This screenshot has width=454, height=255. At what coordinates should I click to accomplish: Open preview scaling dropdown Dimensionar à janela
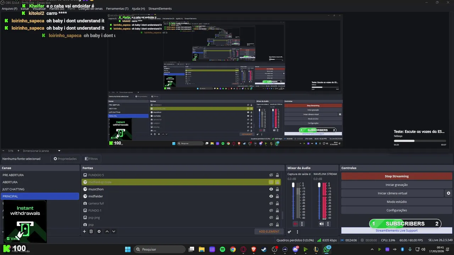pos(42,151)
